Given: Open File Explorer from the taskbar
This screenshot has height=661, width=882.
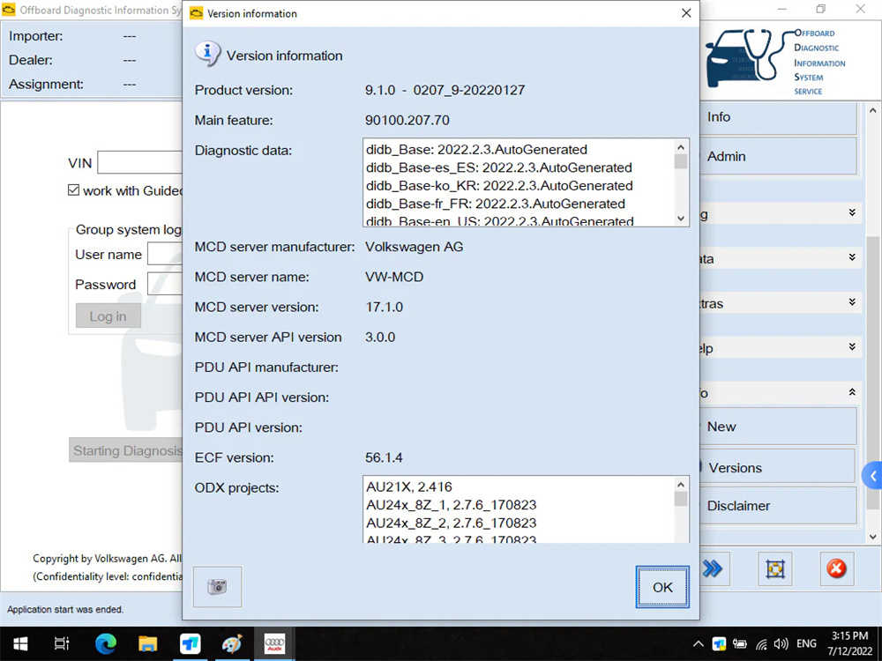Looking at the screenshot, I should coord(148,643).
